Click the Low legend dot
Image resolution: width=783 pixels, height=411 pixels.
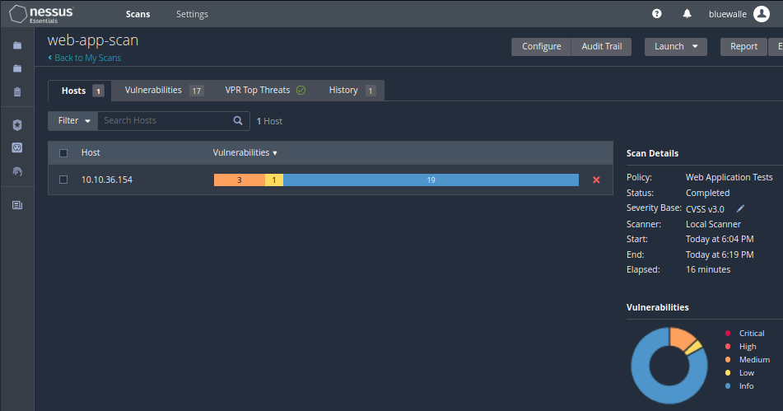[x=728, y=372]
